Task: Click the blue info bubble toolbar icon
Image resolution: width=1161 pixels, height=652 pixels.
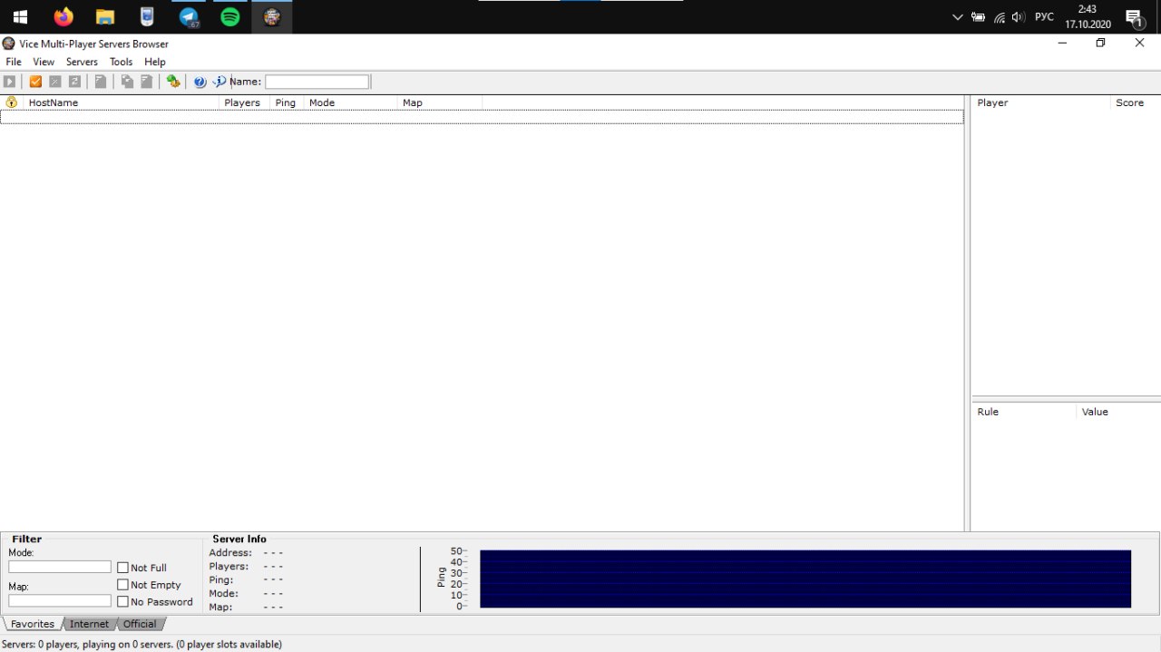Action: (220, 82)
